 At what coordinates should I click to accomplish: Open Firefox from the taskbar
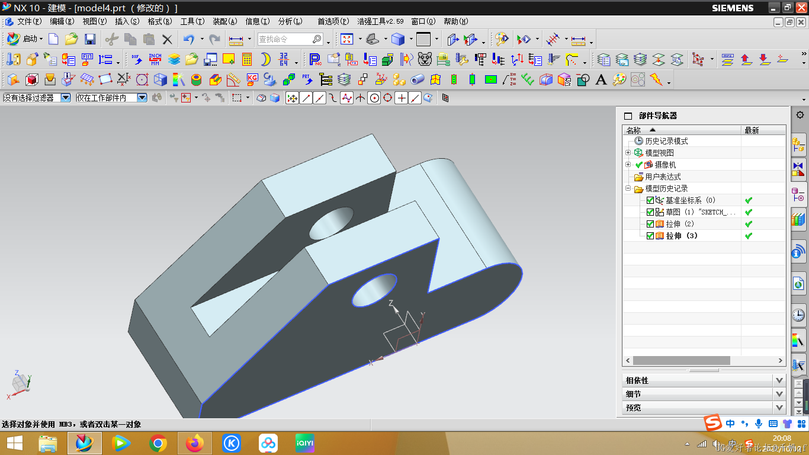[x=194, y=443]
